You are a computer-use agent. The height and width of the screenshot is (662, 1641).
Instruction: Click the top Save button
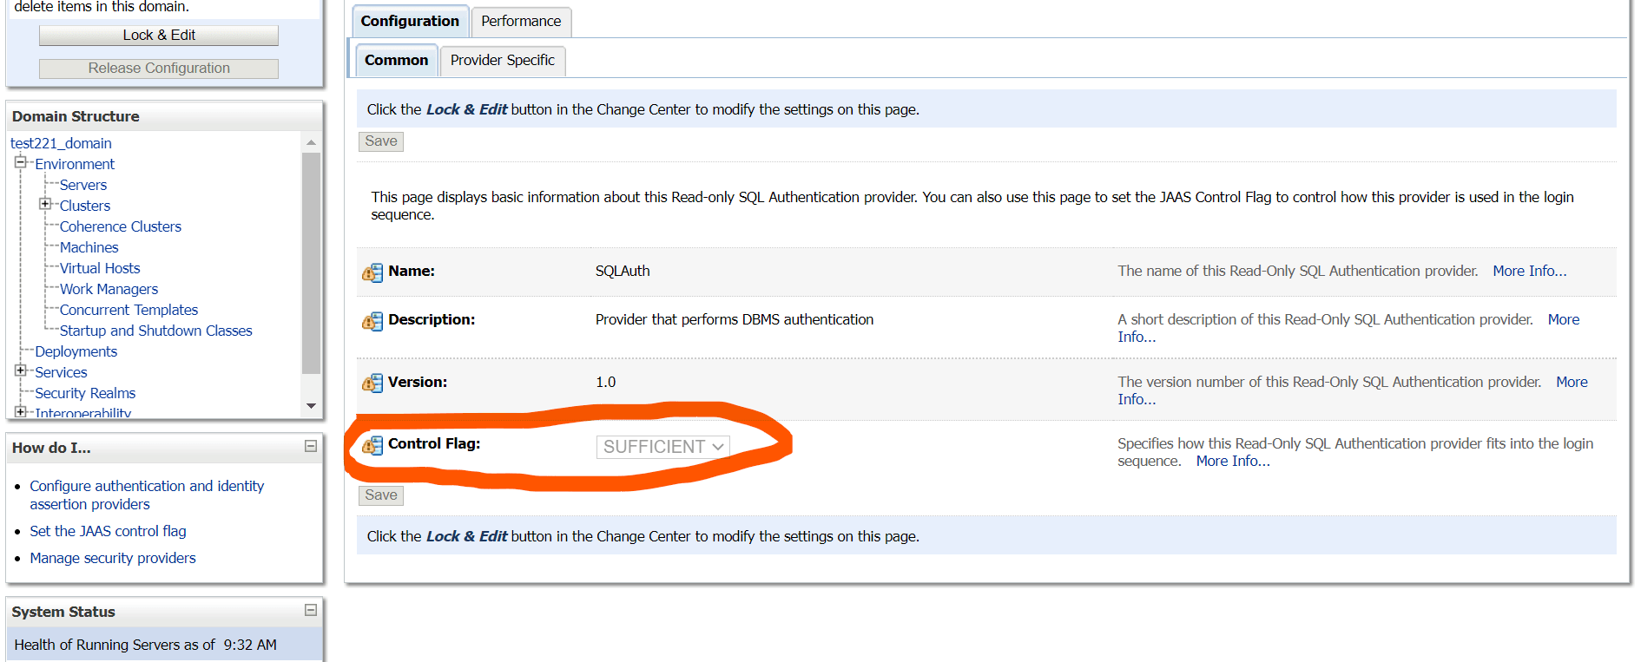pyautogui.click(x=381, y=141)
